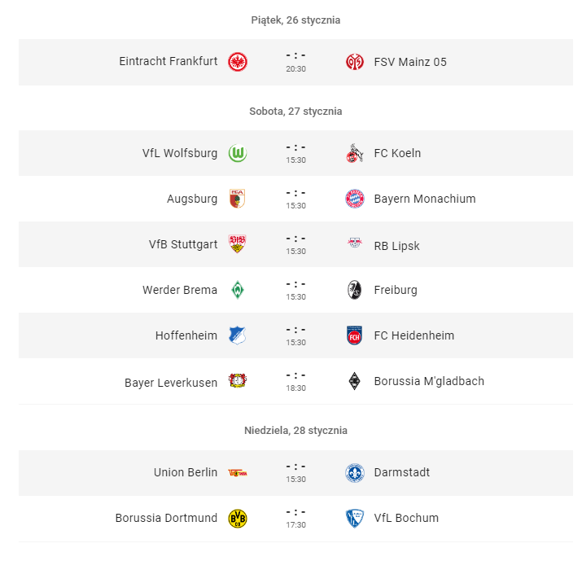This screenshot has height=561, width=582.
Task: Open the Union Berlin team name link
Action: point(186,472)
